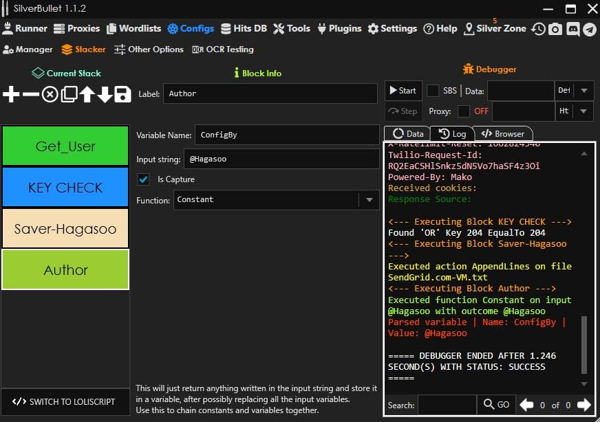Screen dimensions: 600x422
Task: Click the debugger log vertical scrollbar
Action: point(584,344)
